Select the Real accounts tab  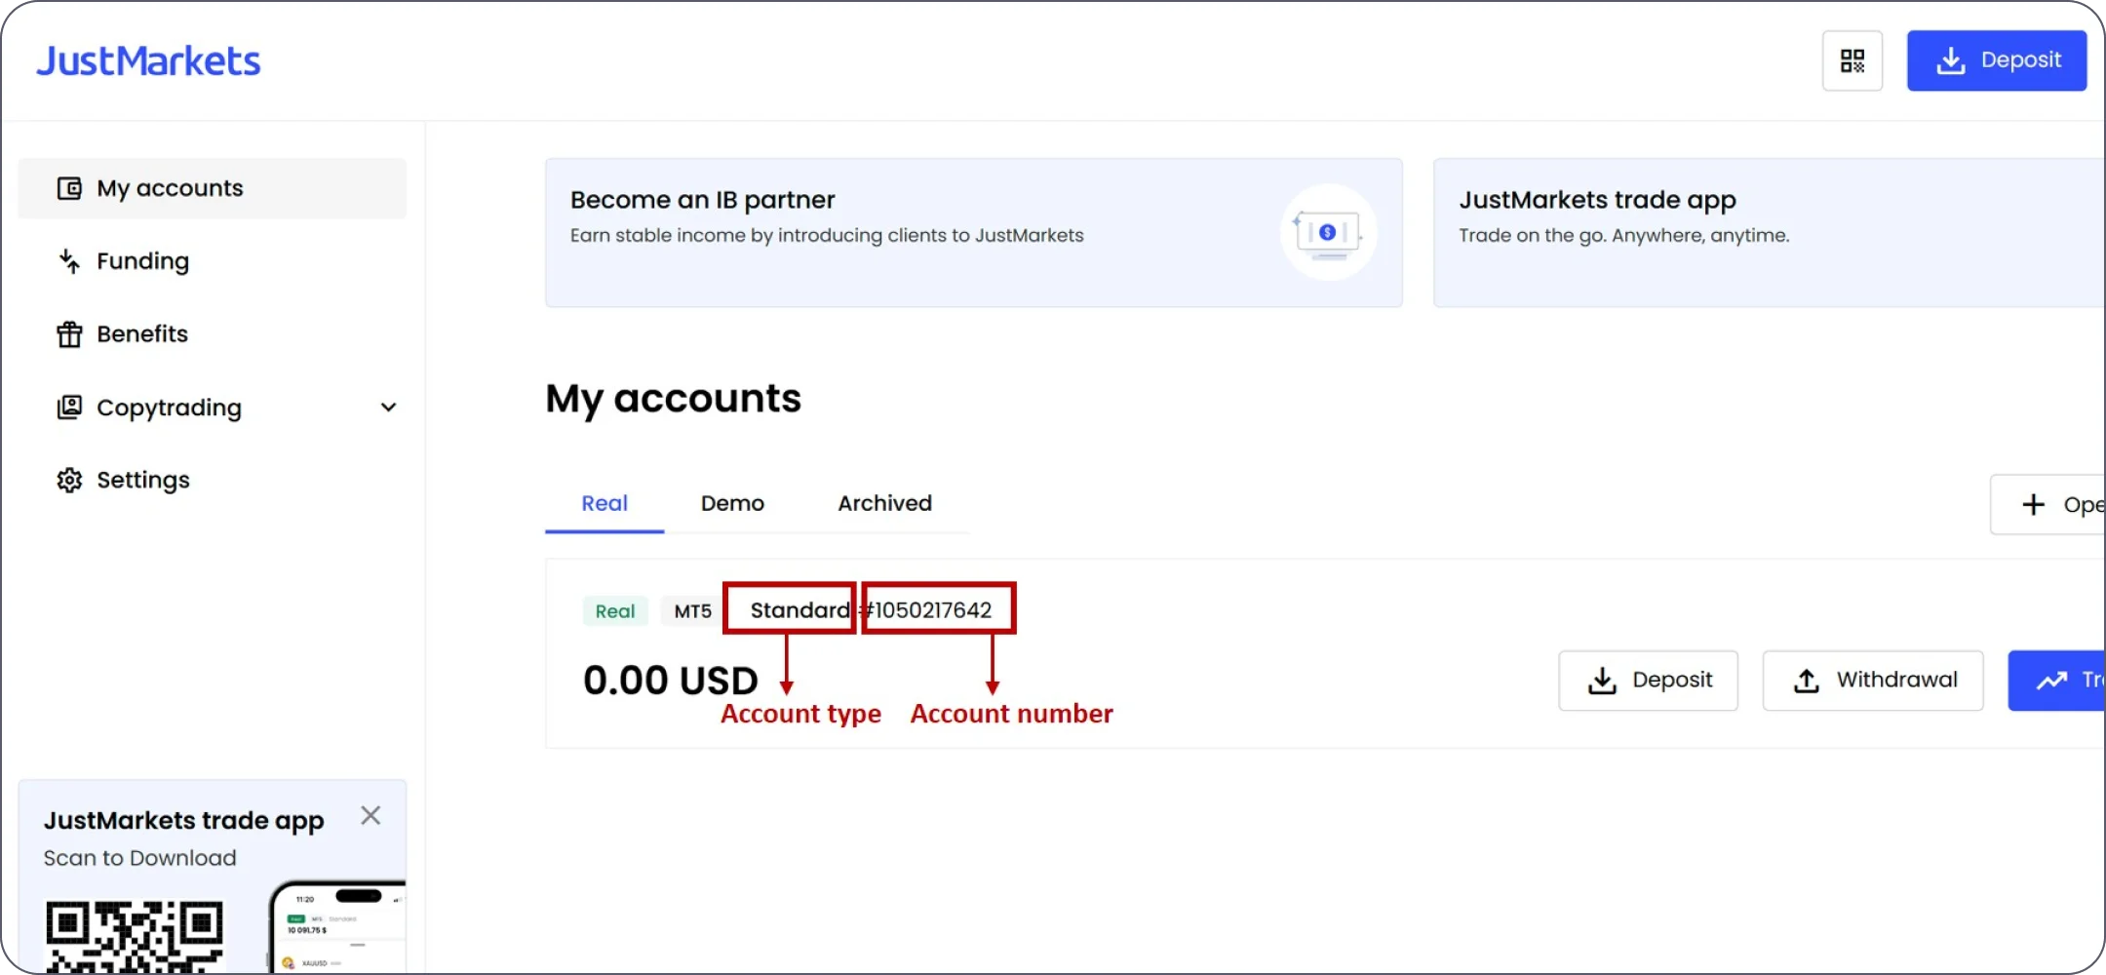(604, 503)
